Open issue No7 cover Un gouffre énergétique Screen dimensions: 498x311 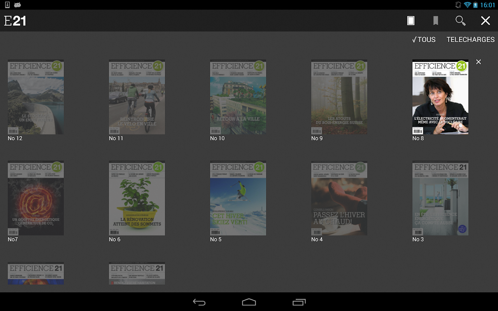36,198
